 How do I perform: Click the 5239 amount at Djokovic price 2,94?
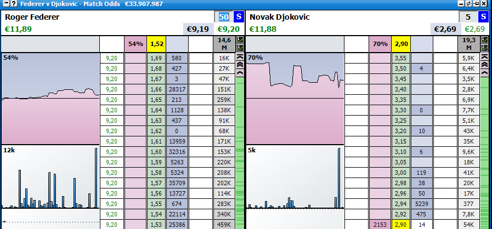[422, 204]
